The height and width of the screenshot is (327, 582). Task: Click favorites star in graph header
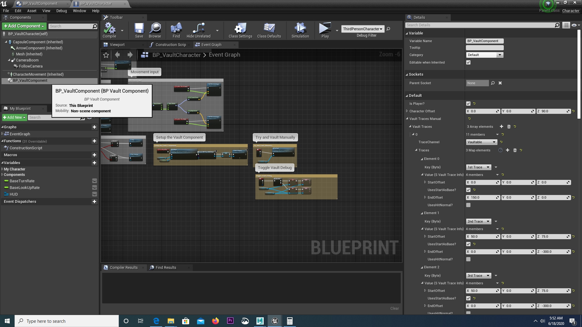tap(106, 55)
